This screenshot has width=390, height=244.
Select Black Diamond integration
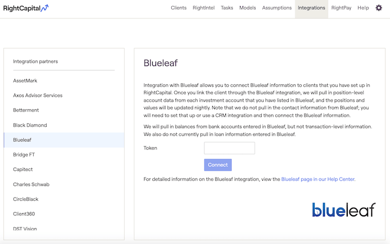(x=64, y=125)
